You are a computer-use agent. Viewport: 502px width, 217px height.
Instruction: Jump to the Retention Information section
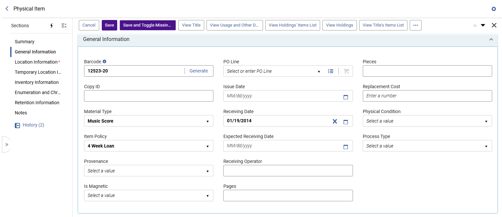37,103
